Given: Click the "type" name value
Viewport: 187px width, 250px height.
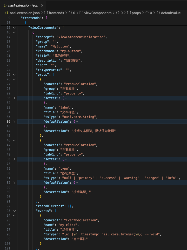Looking at the screenshot, I should click(64, 169).
